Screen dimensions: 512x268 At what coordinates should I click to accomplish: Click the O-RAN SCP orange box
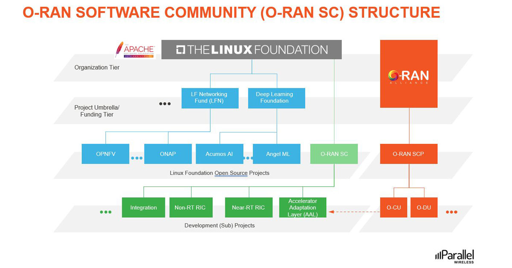(408, 154)
